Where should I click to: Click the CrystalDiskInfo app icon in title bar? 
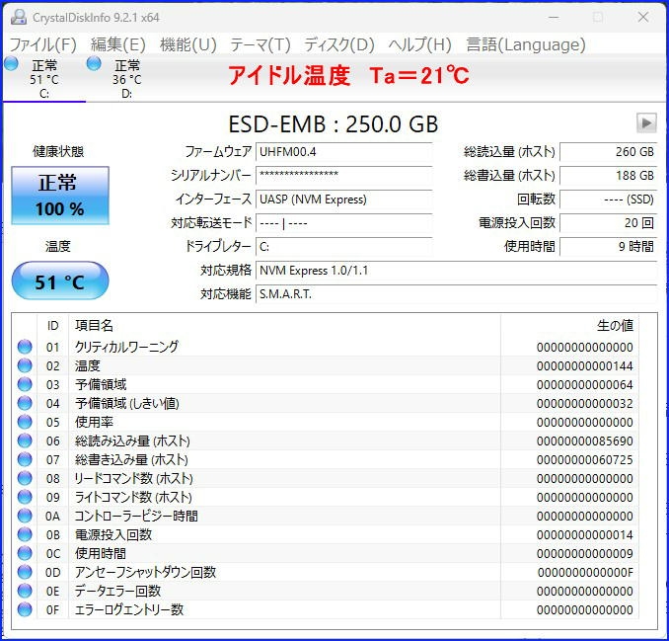click(19, 17)
